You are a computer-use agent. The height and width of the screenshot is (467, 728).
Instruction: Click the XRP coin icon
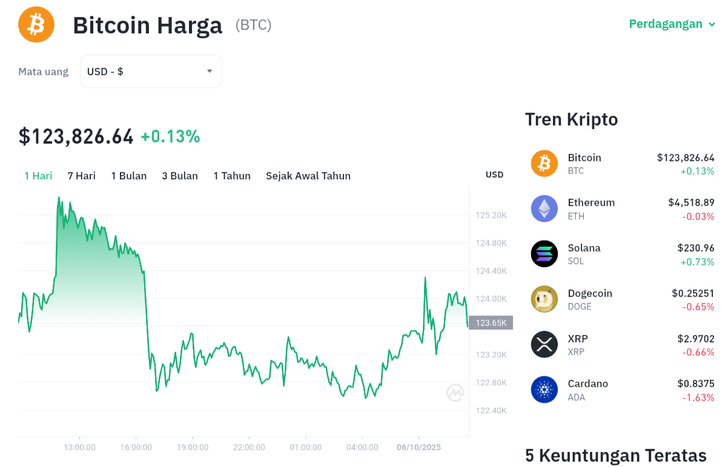click(544, 345)
